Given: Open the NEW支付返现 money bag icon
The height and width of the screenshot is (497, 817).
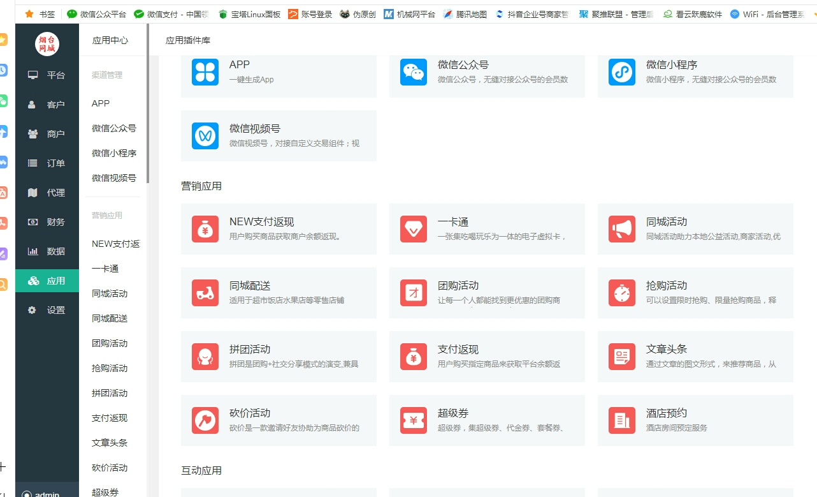Looking at the screenshot, I should (205, 229).
